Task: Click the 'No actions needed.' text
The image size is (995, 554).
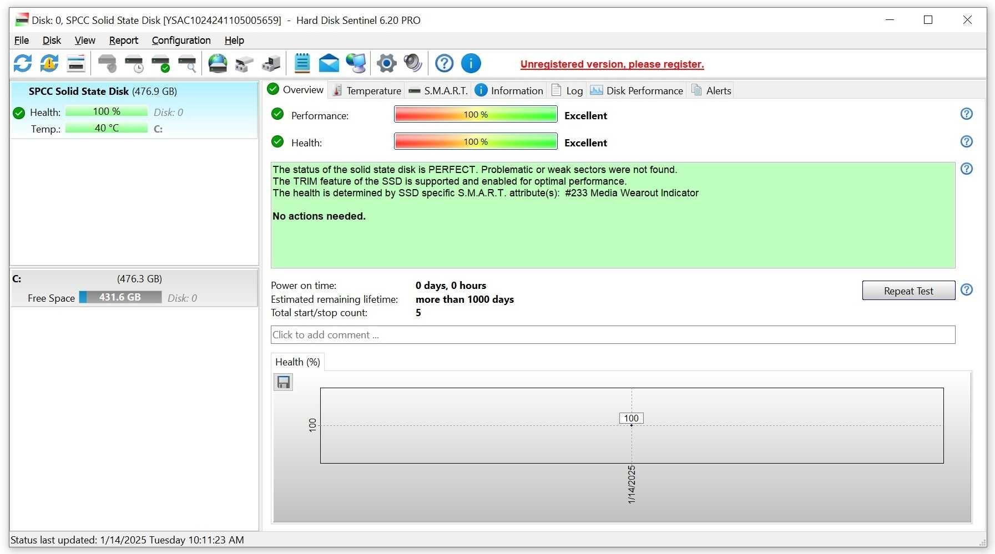Action: pyautogui.click(x=319, y=216)
